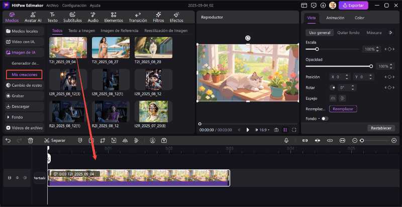Toggle track visibility eye icon

tap(17, 178)
